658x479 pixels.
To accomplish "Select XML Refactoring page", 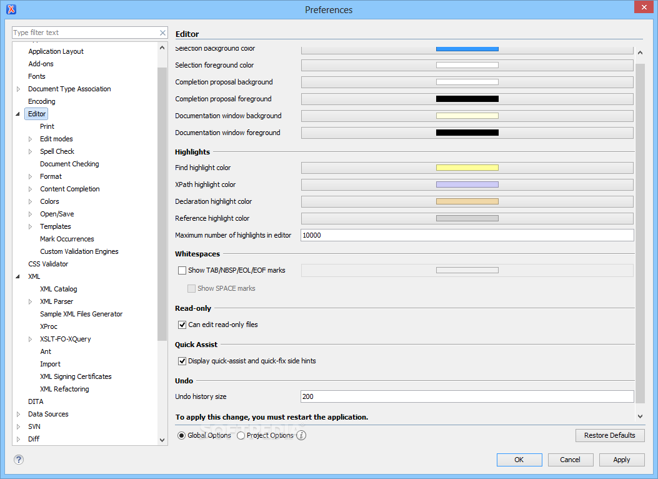I will (64, 389).
